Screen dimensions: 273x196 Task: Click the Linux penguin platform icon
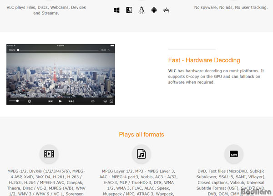click(142, 10)
